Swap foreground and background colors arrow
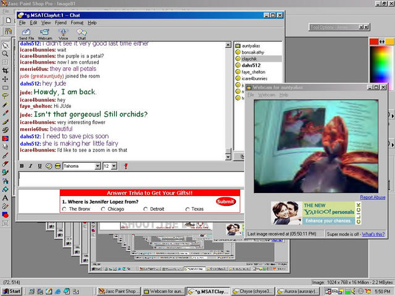 (x=382, y=42)
